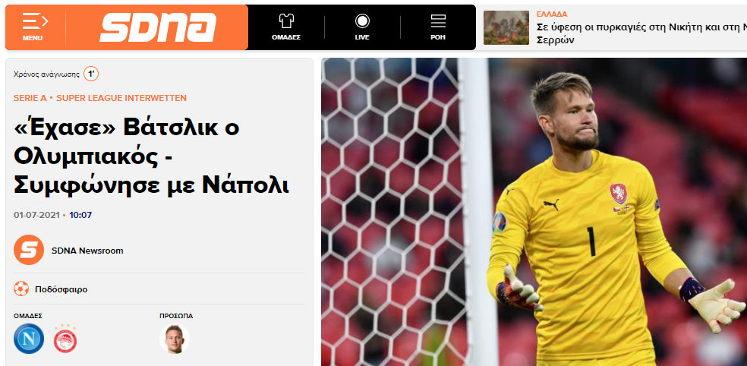
Task: Open SUPER LEAGUE INTERWETTEN category link
Action: pyautogui.click(x=121, y=98)
